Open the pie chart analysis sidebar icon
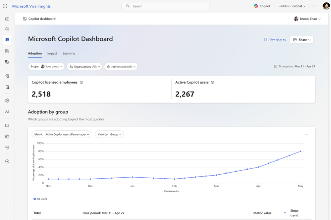Screen dimensions: 331x220 click(7, 76)
